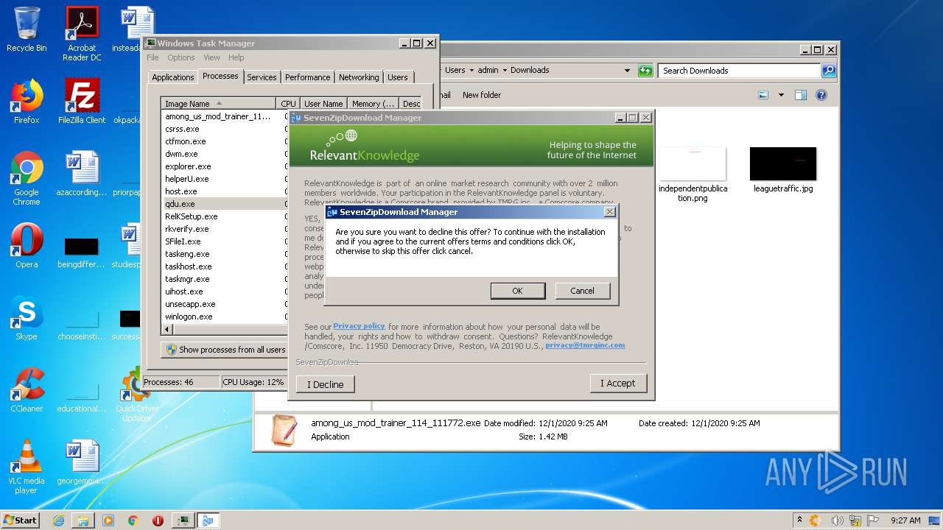Open Skype desktop icon
Viewport: 943px width, 530px height.
click(27, 318)
